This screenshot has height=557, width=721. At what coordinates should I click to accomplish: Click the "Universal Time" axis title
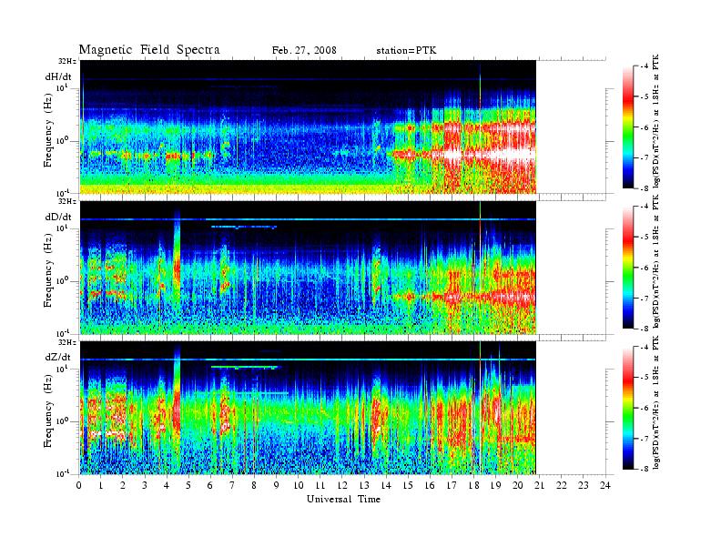click(343, 499)
